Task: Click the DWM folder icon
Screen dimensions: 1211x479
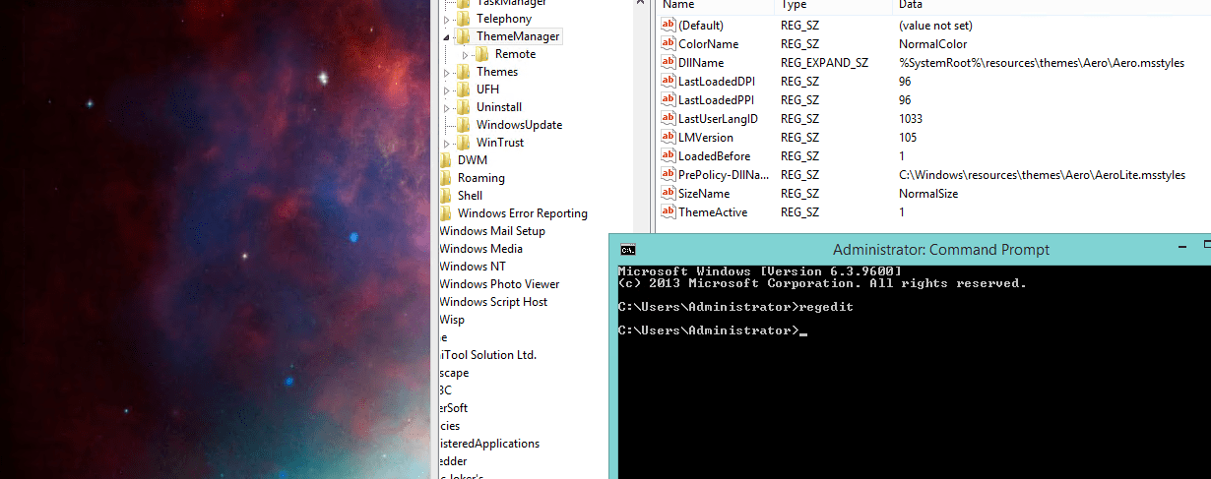Action: (445, 160)
